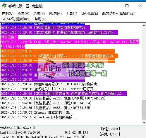Screen dimensions: 146x138
Task: Click the log scrollbar down arrow
Action: point(144,122)
